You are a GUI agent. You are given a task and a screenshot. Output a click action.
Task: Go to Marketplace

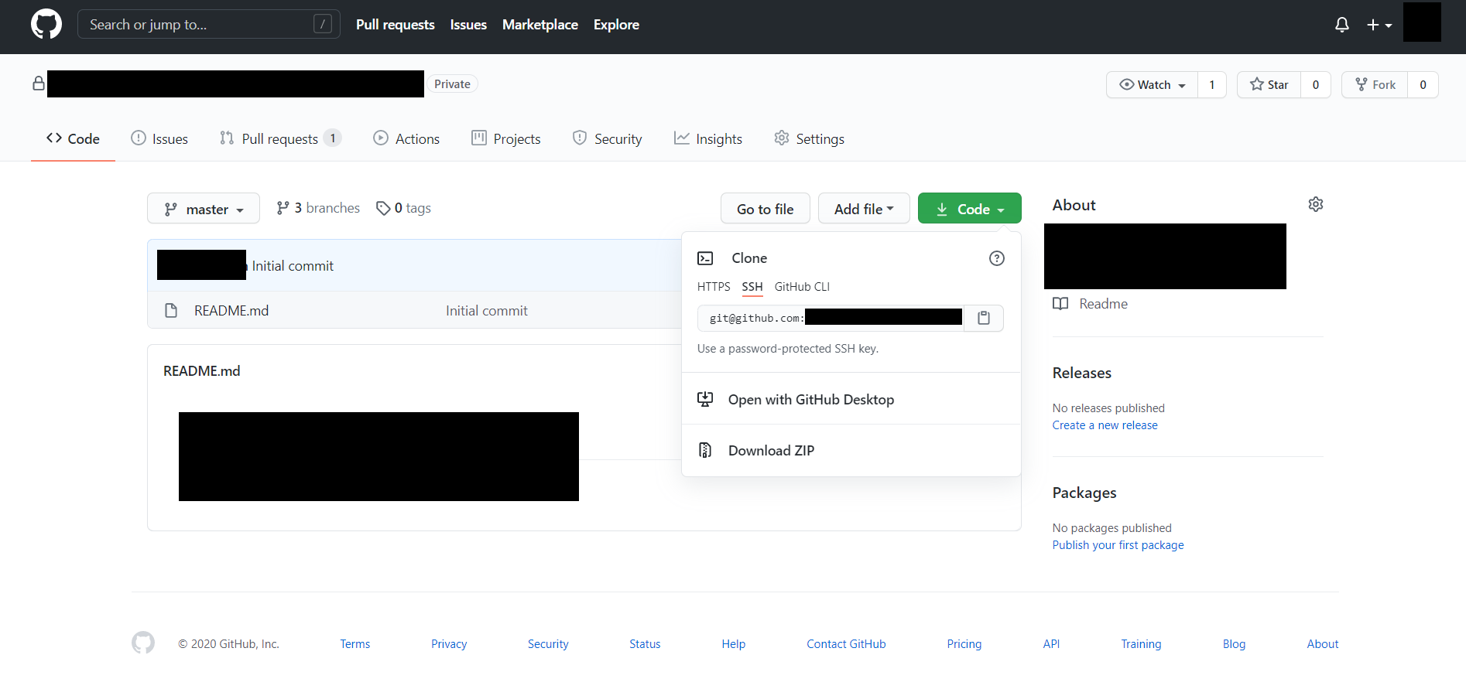pyautogui.click(x=540, y=25)
